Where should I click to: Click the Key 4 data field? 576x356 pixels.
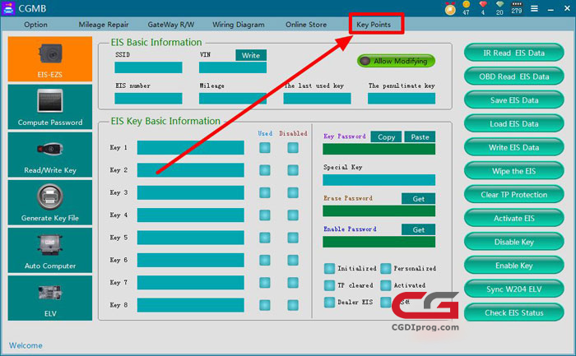pos(191,215)
